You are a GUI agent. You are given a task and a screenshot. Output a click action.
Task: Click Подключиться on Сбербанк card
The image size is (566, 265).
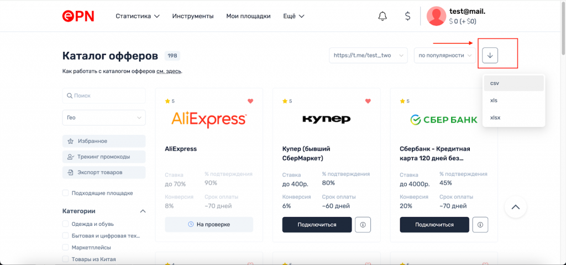click(x=434, y=225)
